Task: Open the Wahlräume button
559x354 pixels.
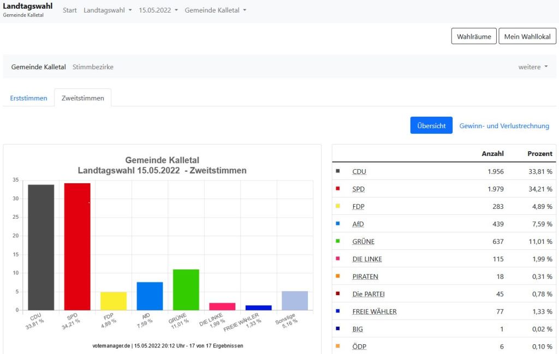Action: point(474,37)
